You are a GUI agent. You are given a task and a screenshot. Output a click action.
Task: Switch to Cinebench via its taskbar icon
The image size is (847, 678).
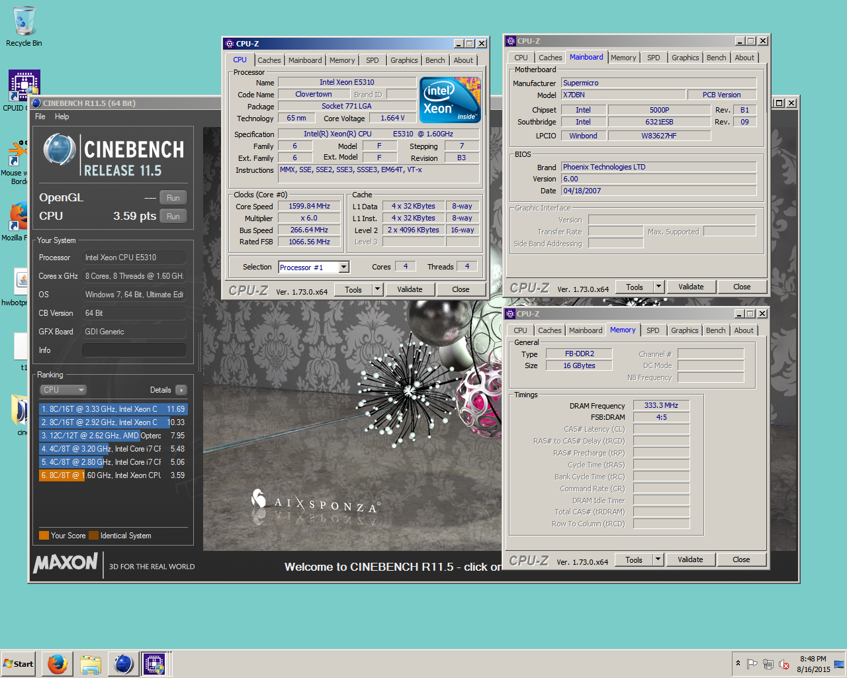coord(123,663)
